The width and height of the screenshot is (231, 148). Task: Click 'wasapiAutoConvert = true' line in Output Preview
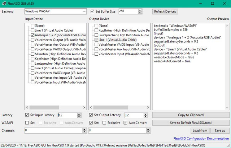172,61
